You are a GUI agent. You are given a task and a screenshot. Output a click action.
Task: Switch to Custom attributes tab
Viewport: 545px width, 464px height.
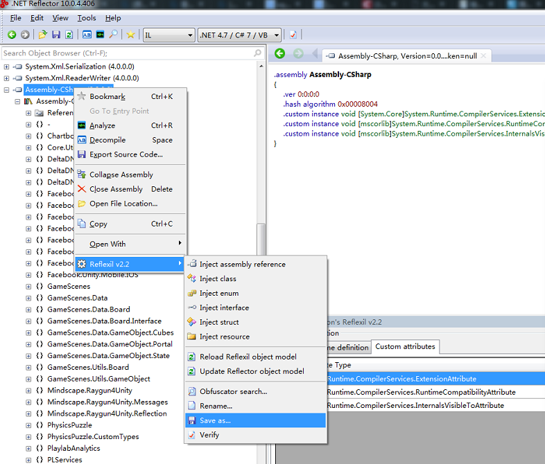pyautogui.click(x=405, y=347)
